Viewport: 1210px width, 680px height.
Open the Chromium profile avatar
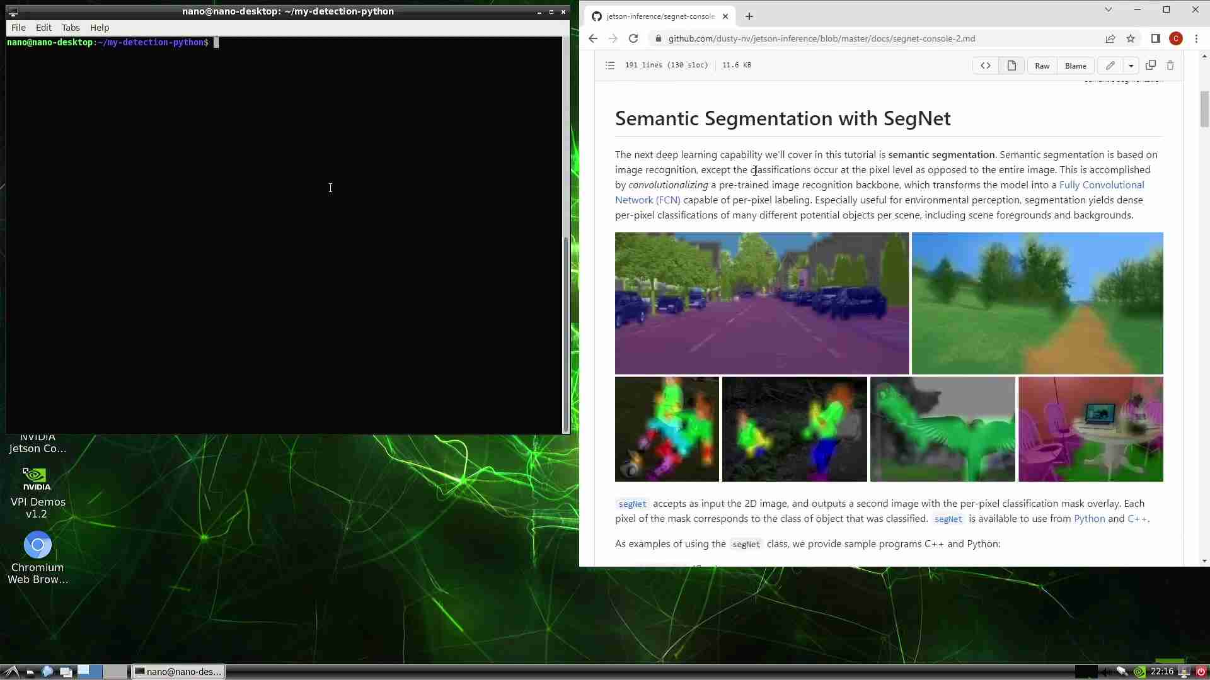click(x=1177, y=38)
